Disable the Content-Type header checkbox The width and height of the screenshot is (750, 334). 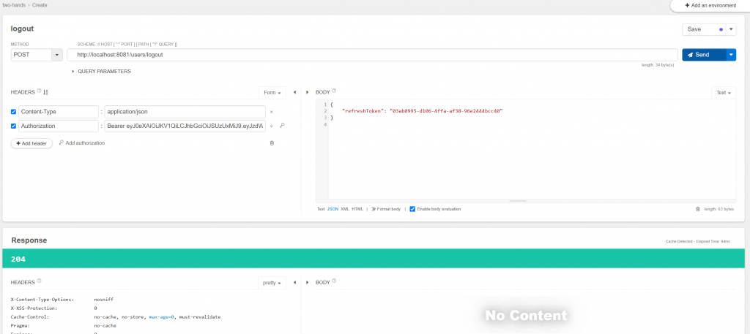(13, 112)
